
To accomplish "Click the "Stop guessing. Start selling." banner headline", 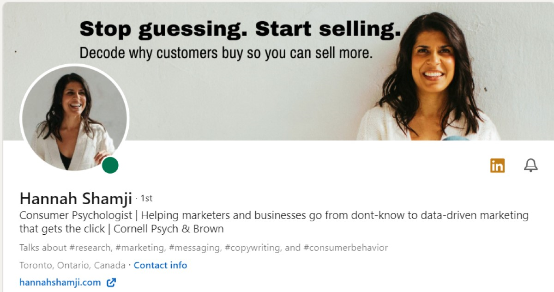I will point(240,30).
